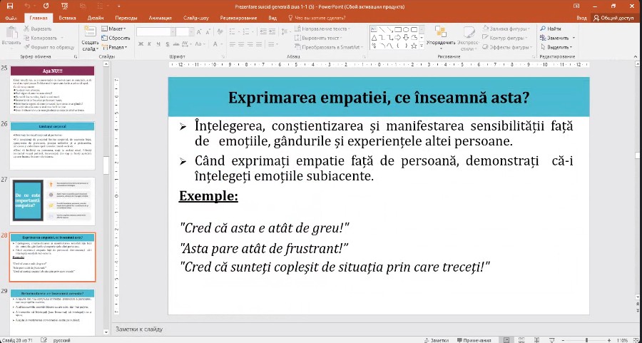Open the Select (Выделить) dropdown
Viewport: 642px width, 343px height.
pos(559,47)
